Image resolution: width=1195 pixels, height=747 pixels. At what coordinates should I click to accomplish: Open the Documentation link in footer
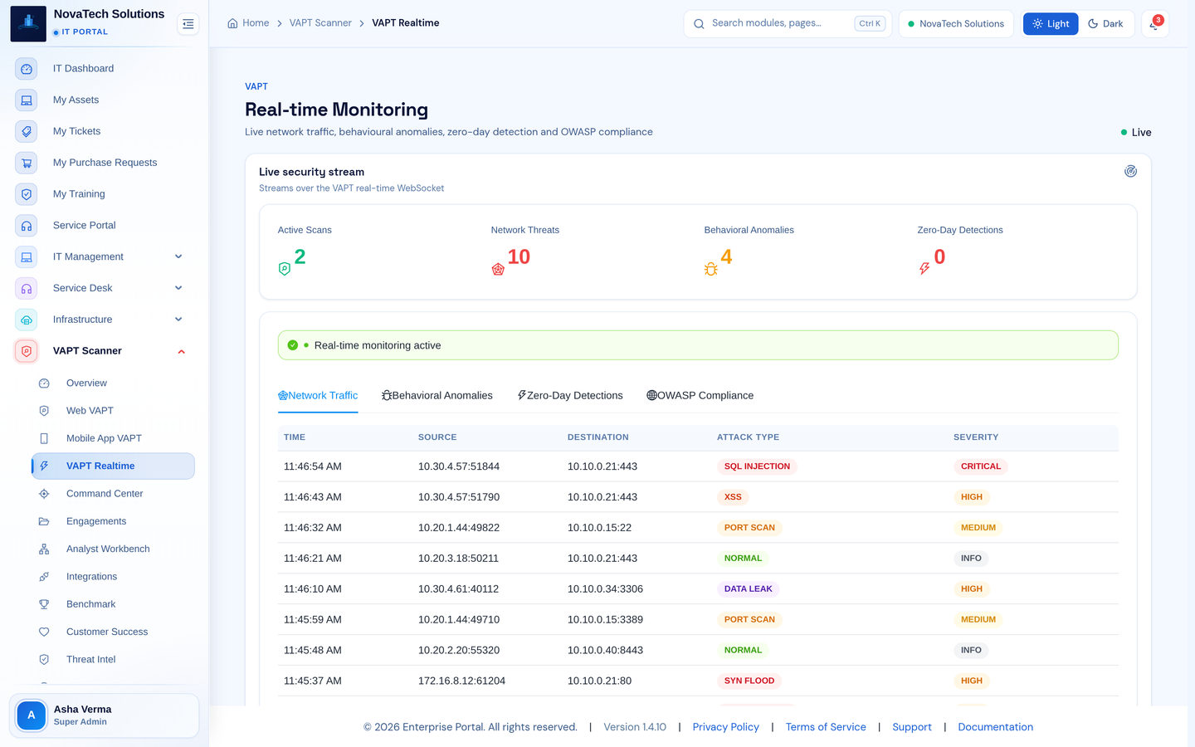pyautogui.click(x=996, y=727)
